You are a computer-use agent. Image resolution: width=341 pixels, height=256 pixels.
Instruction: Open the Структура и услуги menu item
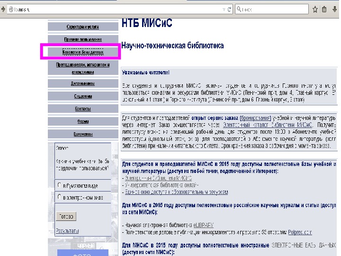[83, 27]
